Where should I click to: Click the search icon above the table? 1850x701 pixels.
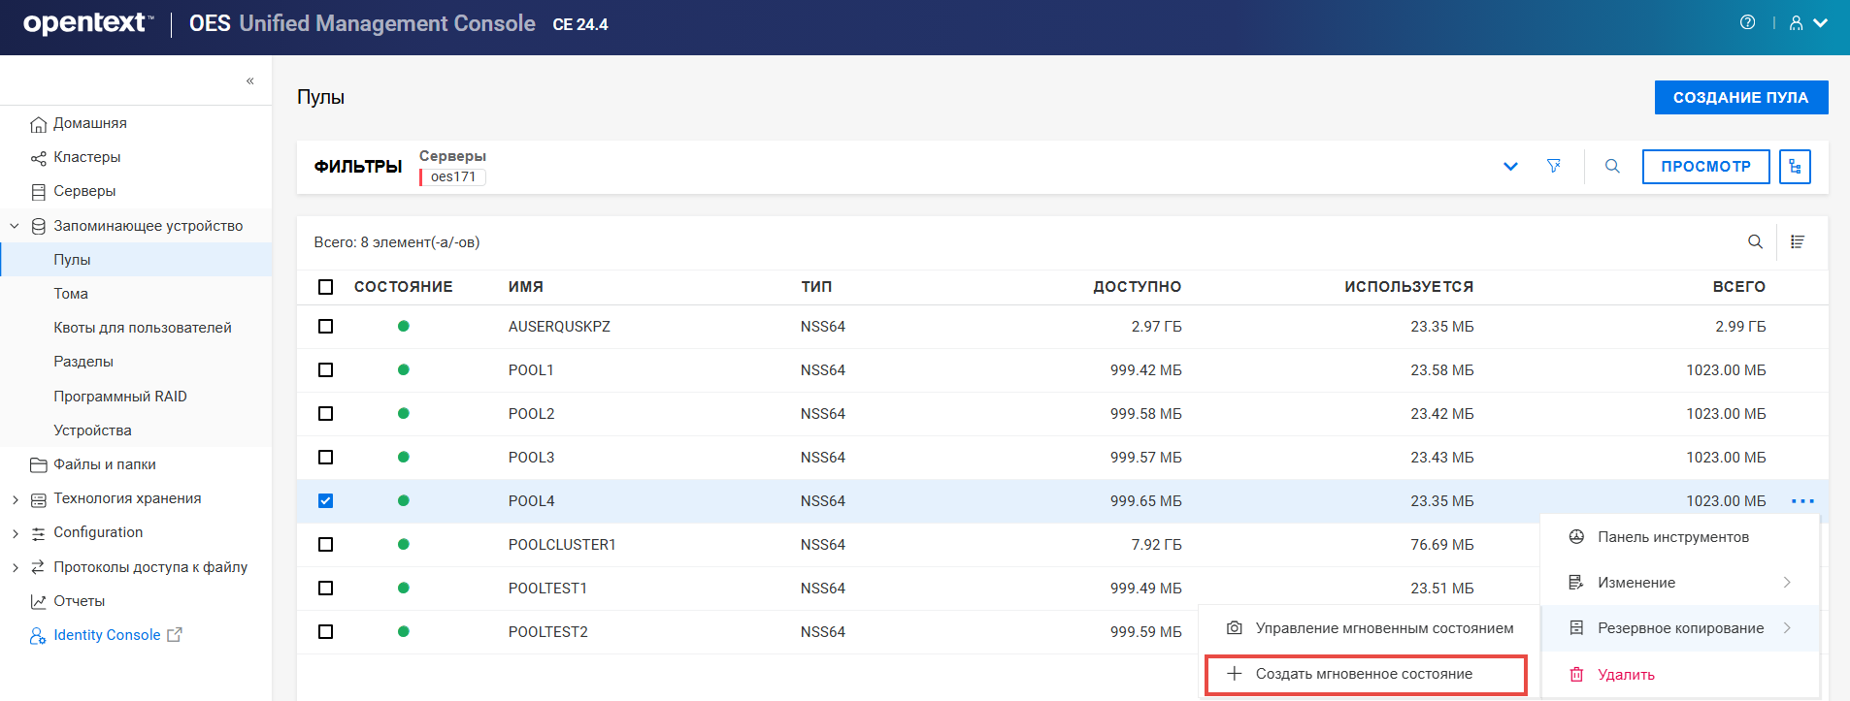pos(1755,242)
